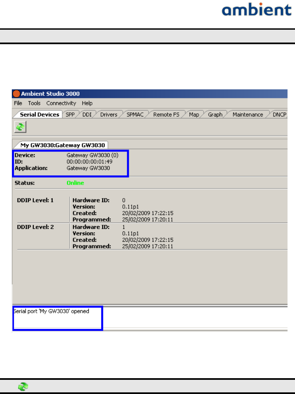Click the Ambient Studio 3000 orange title icon
Screen dimensions: 295x394
pyautogui.click(x=16, y=94)
